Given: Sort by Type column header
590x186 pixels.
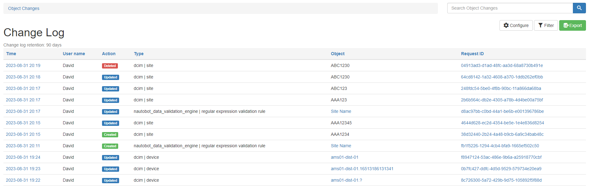Looking at the screenshot, I should (x=139, y=54).
